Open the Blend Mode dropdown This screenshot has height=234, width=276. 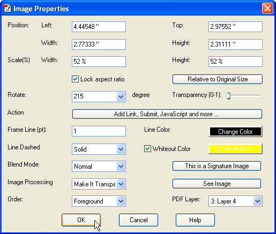tap(121, 167)
